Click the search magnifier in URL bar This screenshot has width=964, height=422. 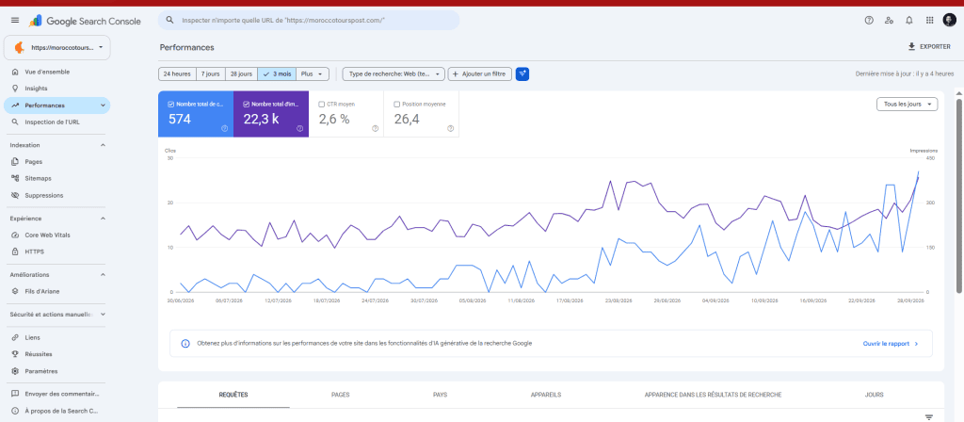[x=169, y=21]
